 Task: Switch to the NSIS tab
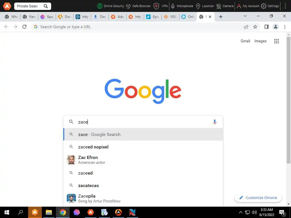[x=171, y=17]
